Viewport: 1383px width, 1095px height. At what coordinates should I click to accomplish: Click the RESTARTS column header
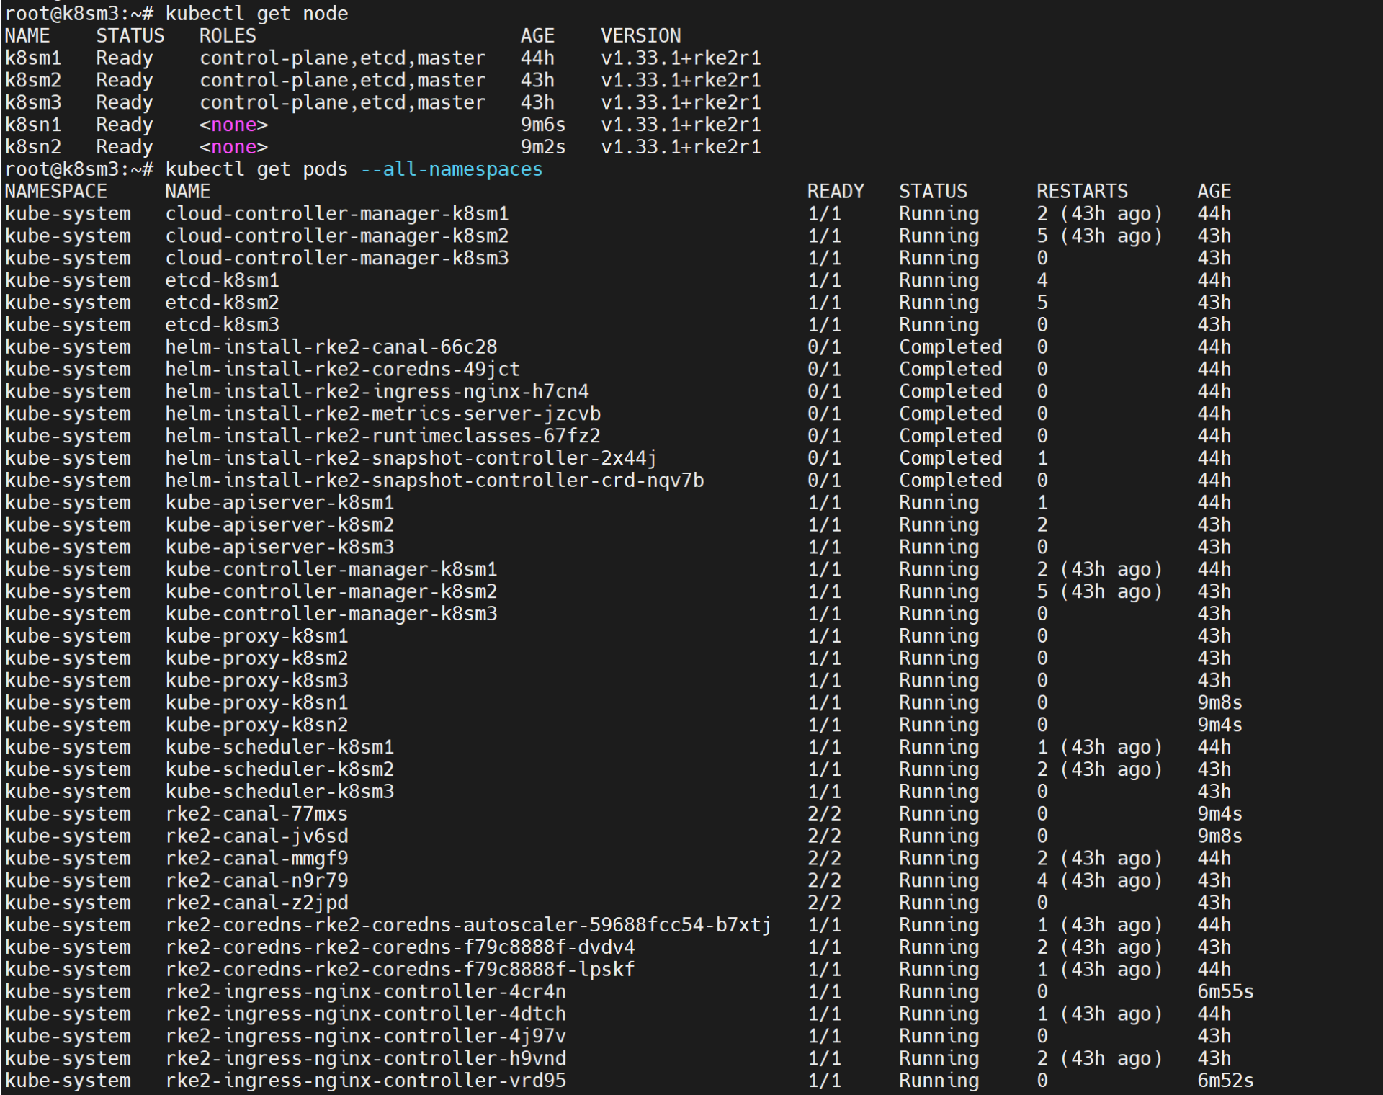click(1082, 192)
